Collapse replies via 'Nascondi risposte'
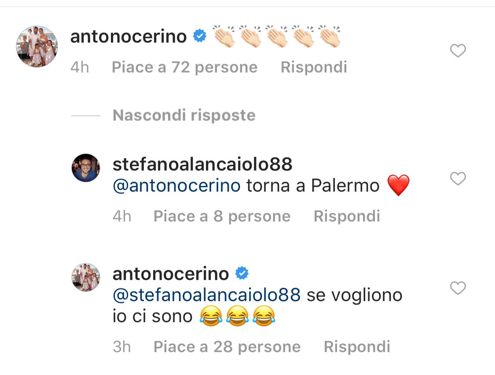495x375 pixels. (184, 115)
